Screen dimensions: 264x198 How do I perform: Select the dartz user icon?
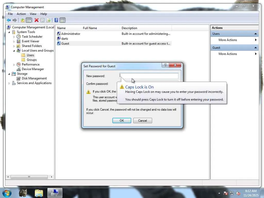pyautogui.click(x=59, y=39)
